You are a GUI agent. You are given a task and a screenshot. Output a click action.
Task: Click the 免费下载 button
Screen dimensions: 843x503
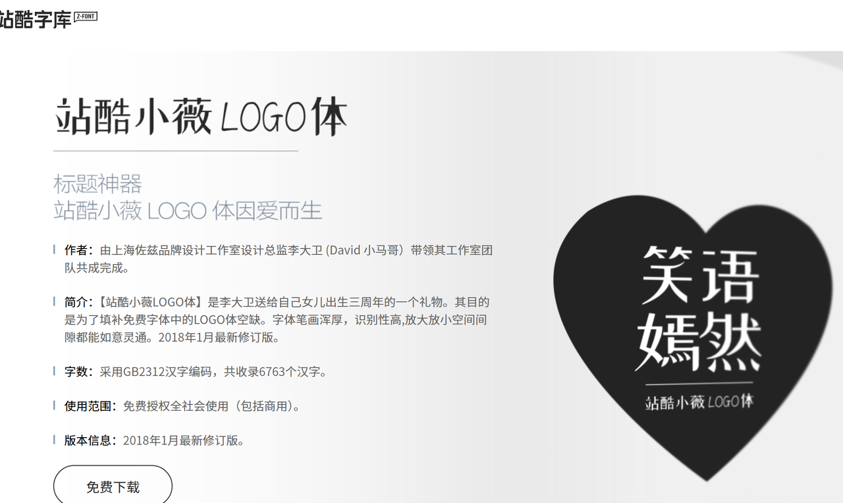[x=113, y=487]
